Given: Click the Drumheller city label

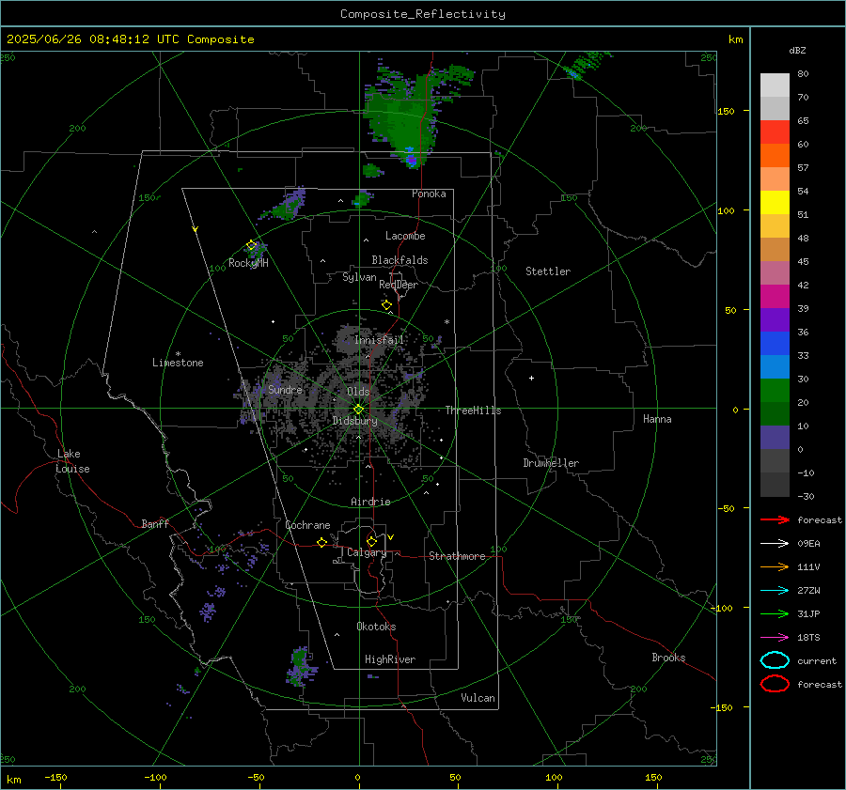Looking at the screenshot, I should point(551,463).
